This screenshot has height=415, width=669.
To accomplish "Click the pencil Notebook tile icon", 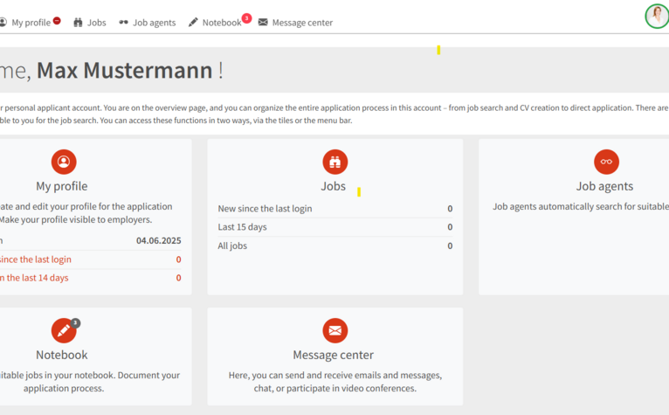I will 64,330.
